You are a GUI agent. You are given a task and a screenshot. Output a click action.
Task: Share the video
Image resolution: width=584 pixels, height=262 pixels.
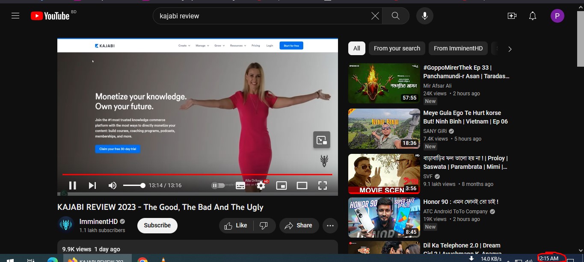[x=299, y=225]
